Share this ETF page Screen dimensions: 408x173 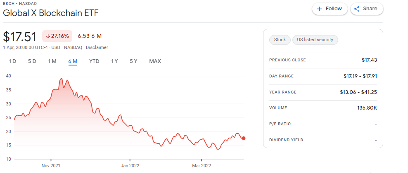tap(367, 9)
